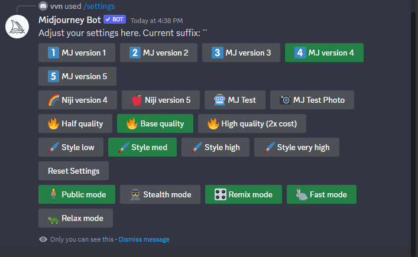The width and height of the screenshot is (418, 257).
Task: Click the Dismiss message link
Action: (144, 239)
